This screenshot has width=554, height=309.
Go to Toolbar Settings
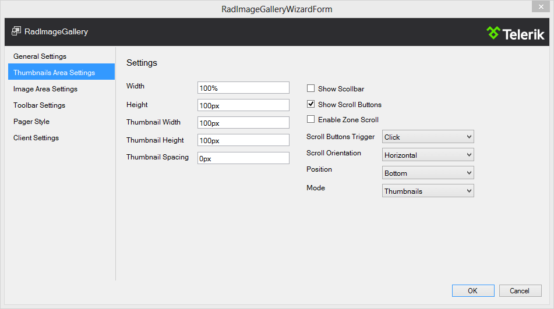pyautogui.click(x=40, y=105)
